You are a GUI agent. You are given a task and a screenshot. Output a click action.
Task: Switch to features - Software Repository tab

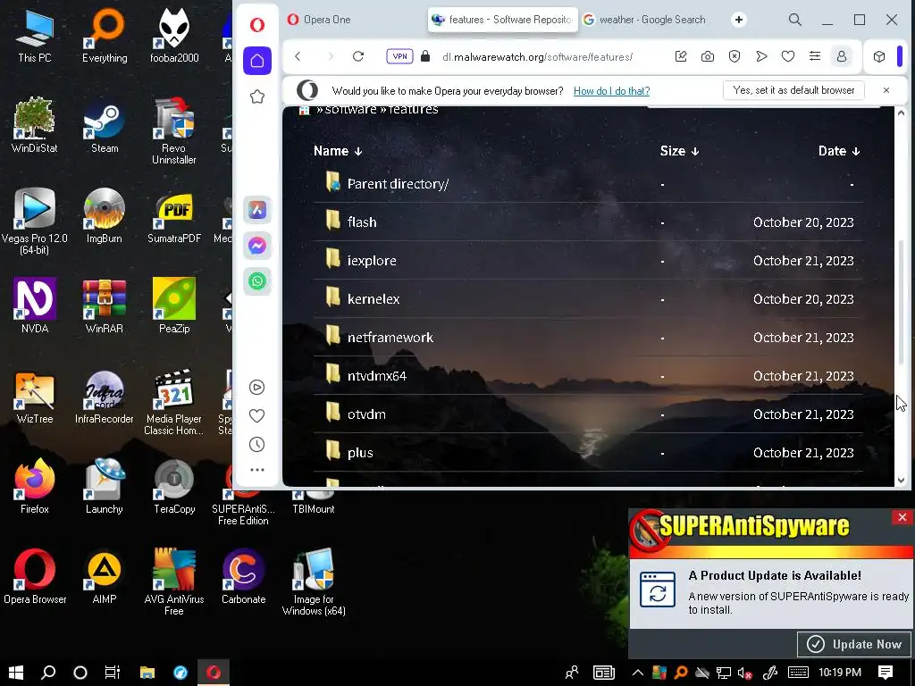tap(502, 20)
